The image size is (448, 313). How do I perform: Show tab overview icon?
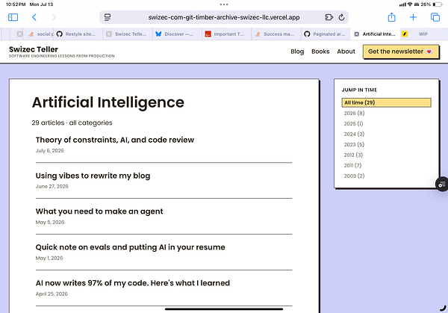435,17
